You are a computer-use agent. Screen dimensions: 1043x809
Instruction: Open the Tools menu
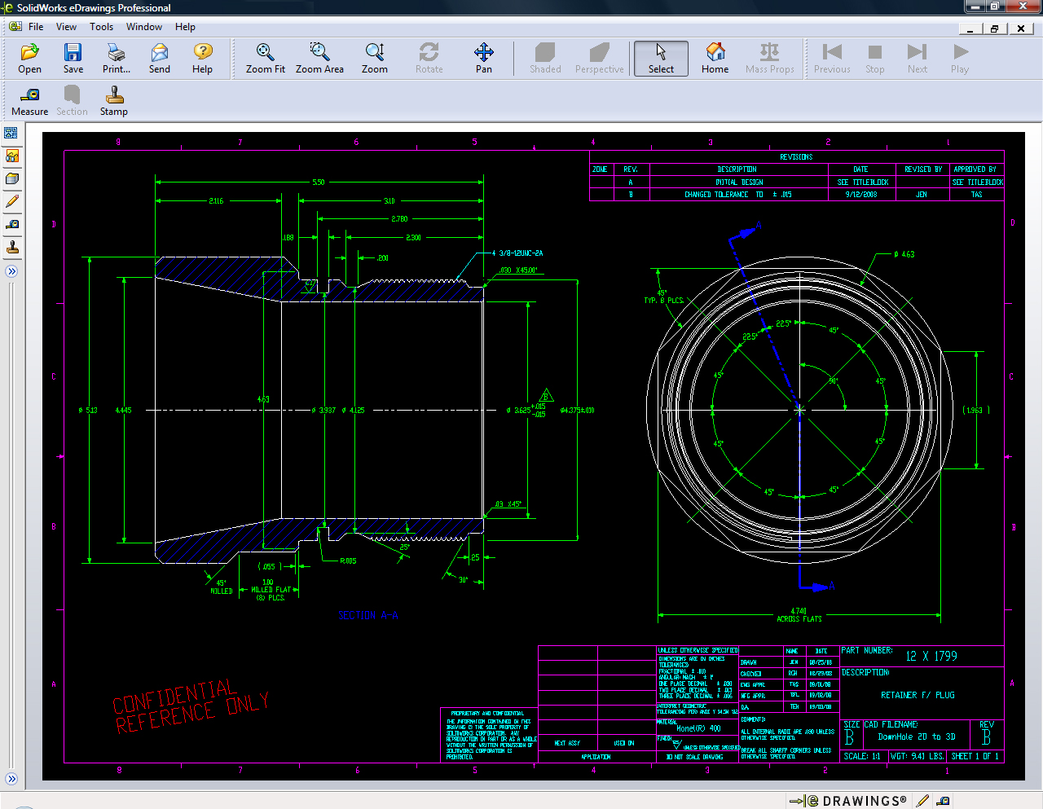click(x=101, y=27)
